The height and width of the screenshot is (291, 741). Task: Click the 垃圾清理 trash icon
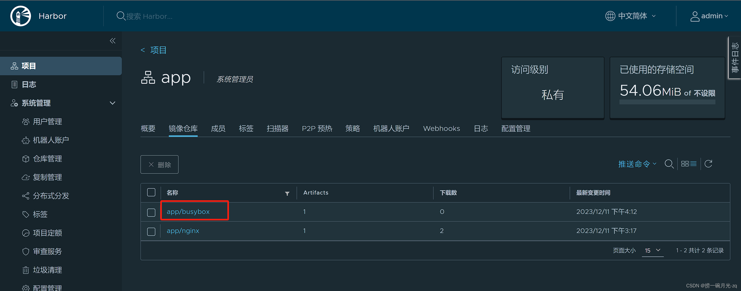(26, 270)
